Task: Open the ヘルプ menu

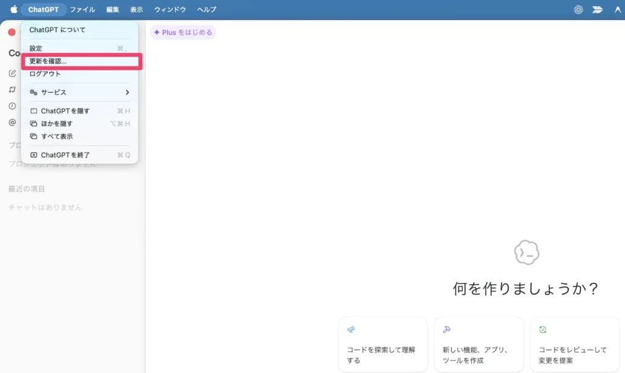Action: 206,10
